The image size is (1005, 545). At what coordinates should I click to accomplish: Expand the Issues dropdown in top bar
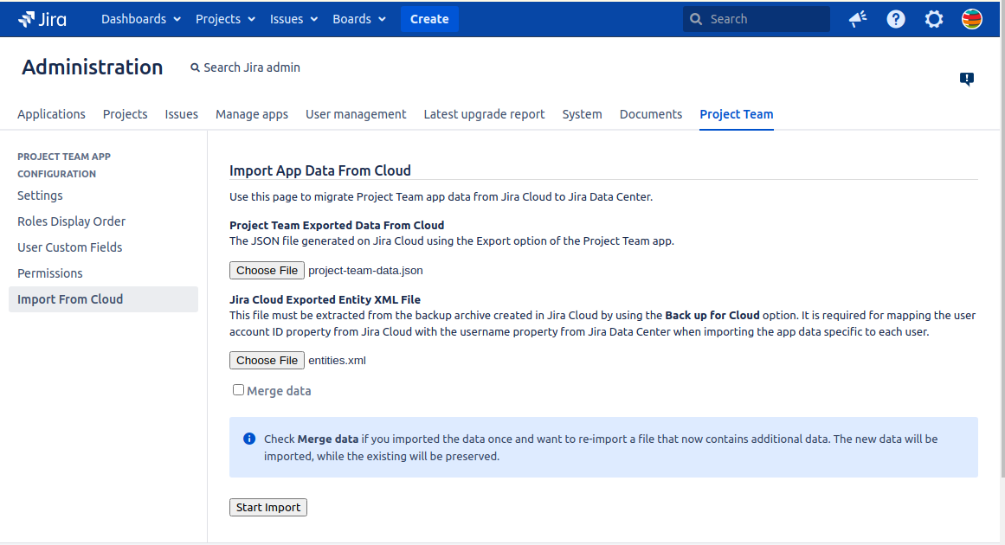(x=293, y=19)
